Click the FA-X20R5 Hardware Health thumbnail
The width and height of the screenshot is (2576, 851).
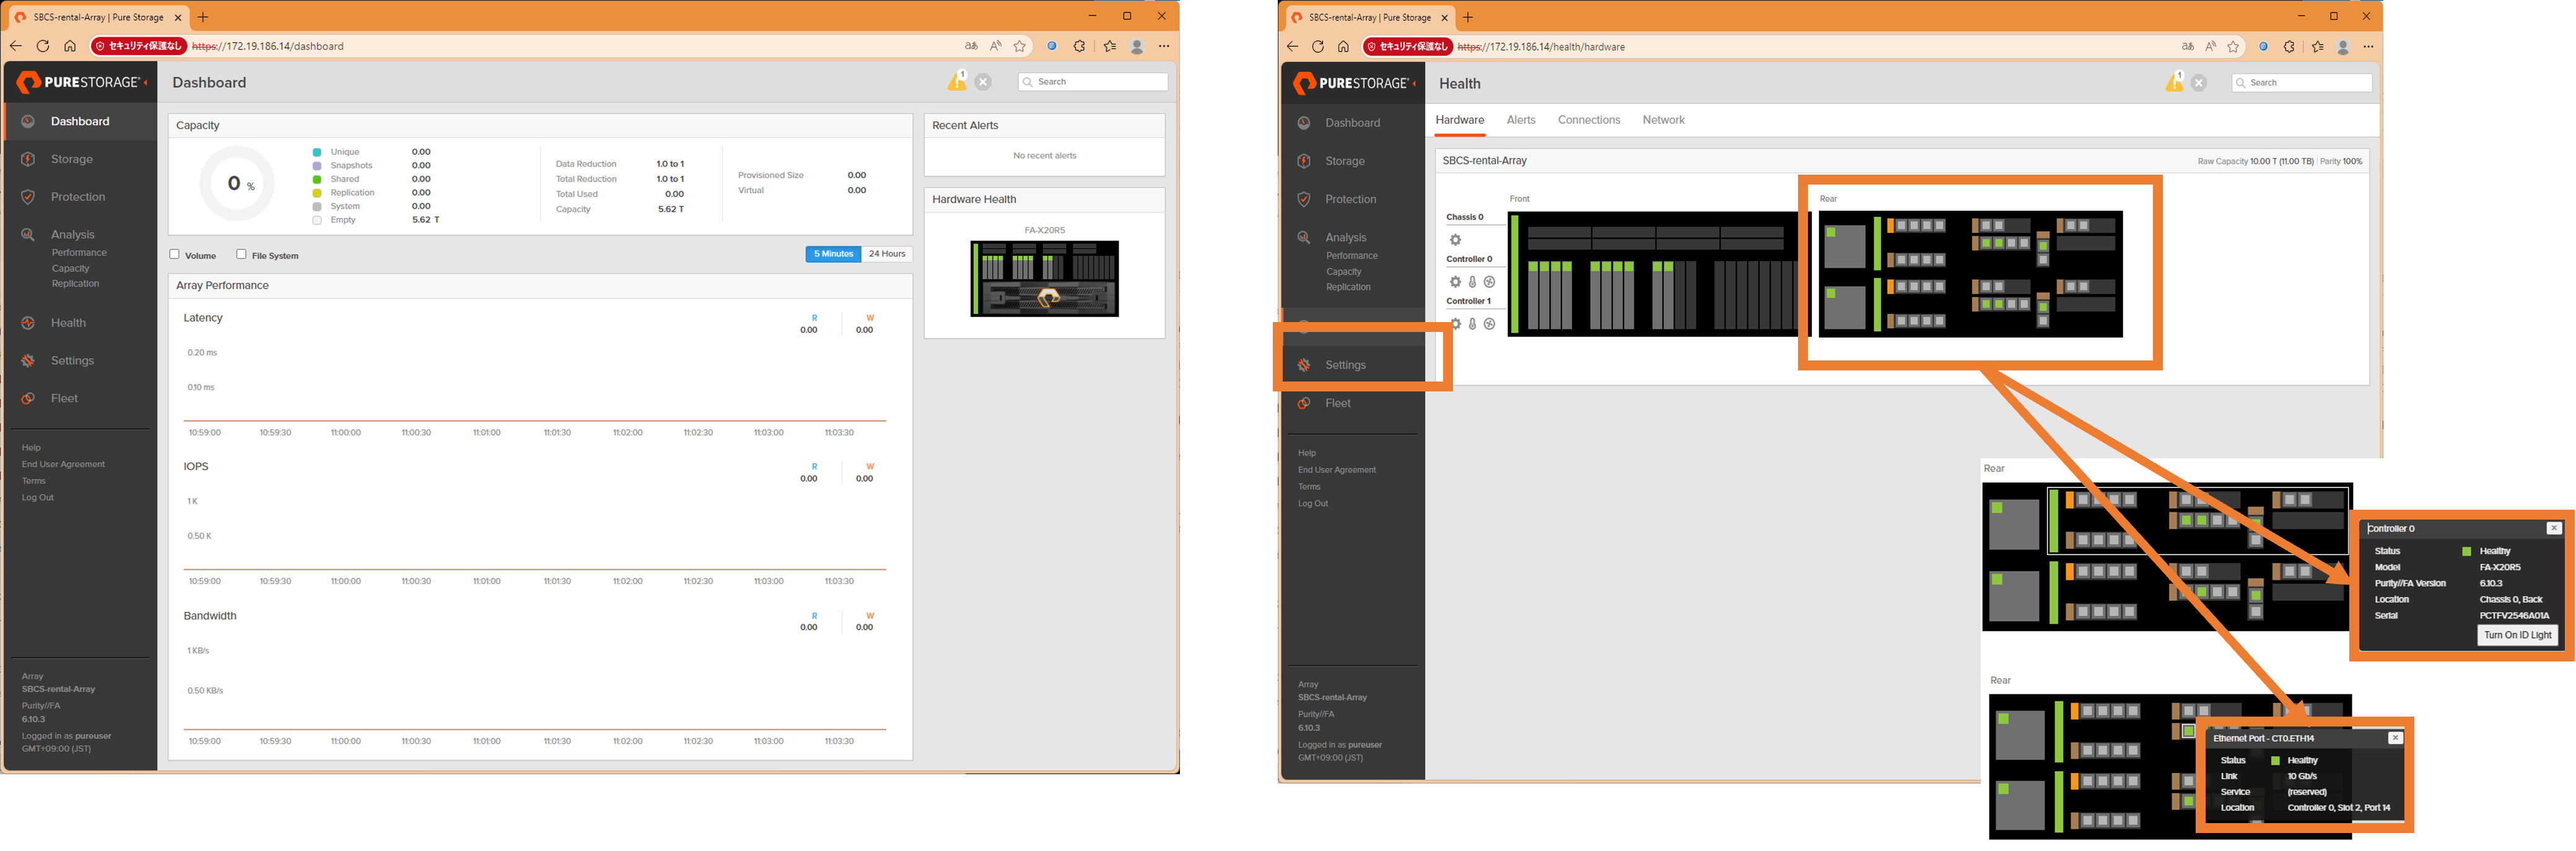coord(1044,278)
